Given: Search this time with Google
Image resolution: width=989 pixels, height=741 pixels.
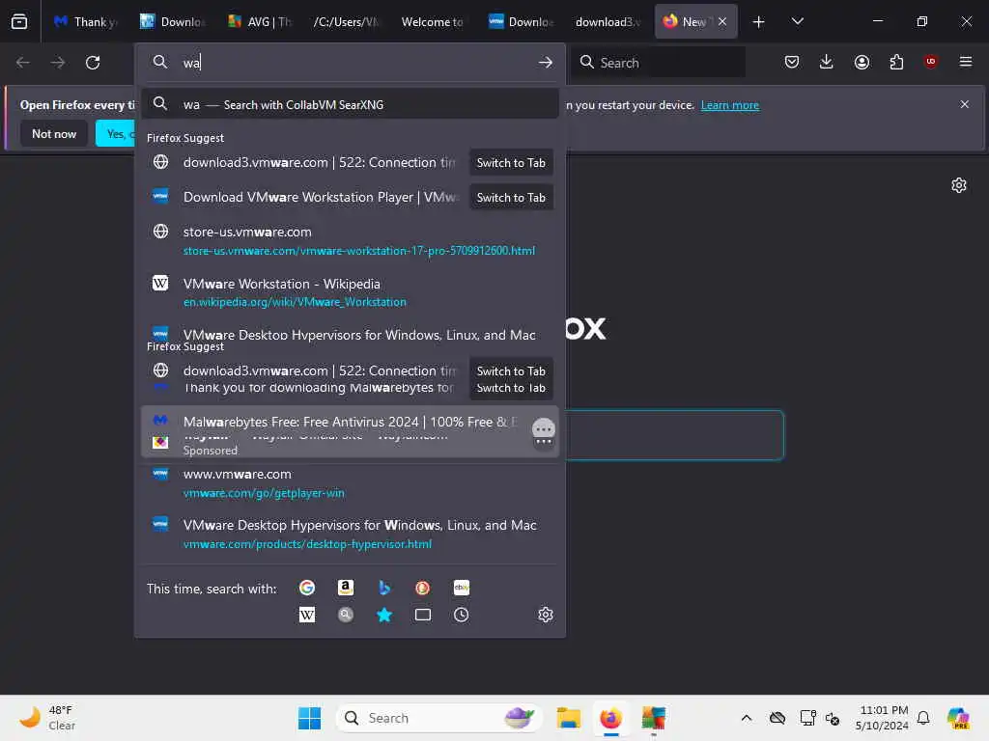Looking at the screenshot, I should tap(307, 588).
